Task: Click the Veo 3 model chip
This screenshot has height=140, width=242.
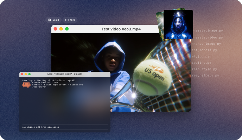Action: click(53, 20)
